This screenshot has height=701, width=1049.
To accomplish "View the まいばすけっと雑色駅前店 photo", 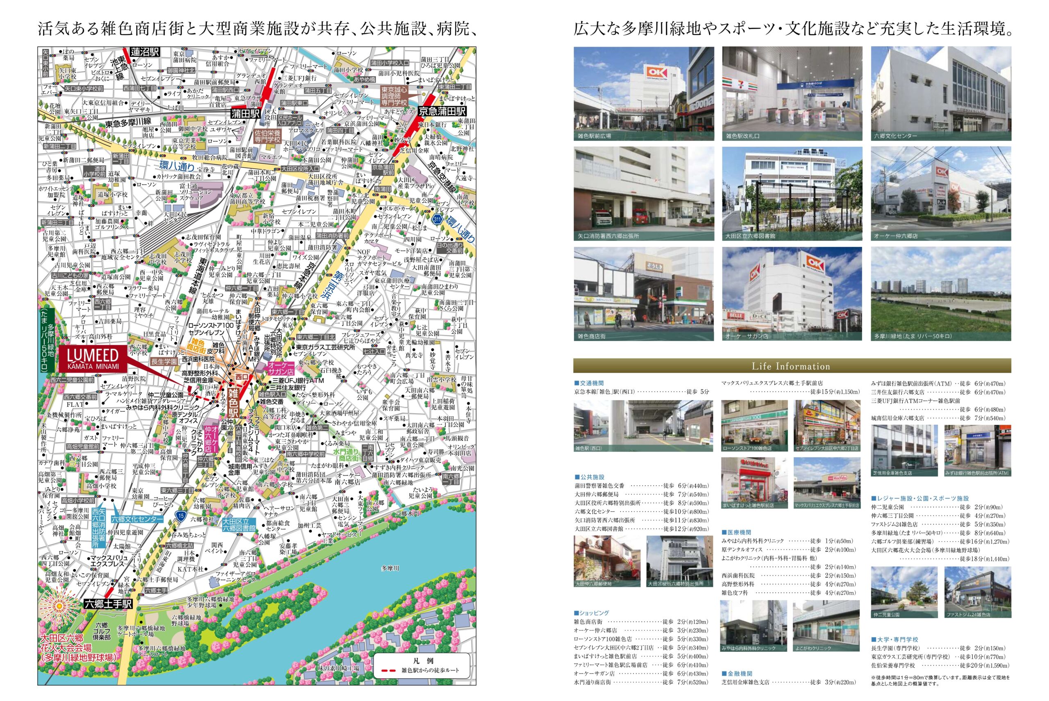I will coord(754,482).
